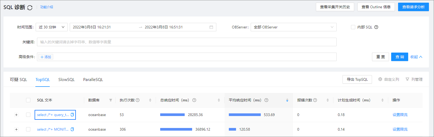This screenshot has height=137, width=434.
Task: Click the 关键词 input field
Action: point(187,42)
